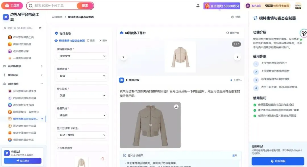Expand 图片分析结果 with 展开
The height and width of the screenshot is (167, 307).
click(x=234, y=155)
